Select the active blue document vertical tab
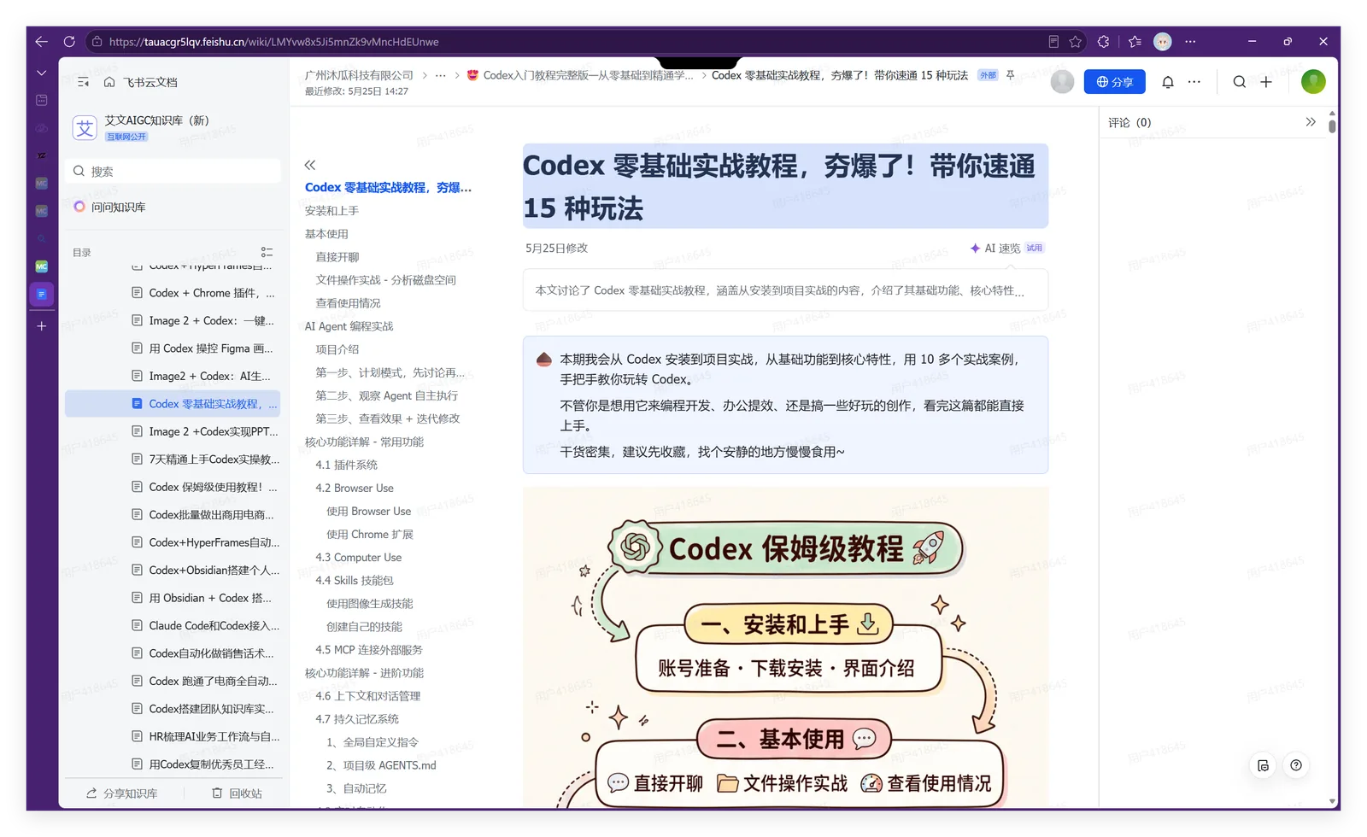1367x837 pixels. point(41,295)
